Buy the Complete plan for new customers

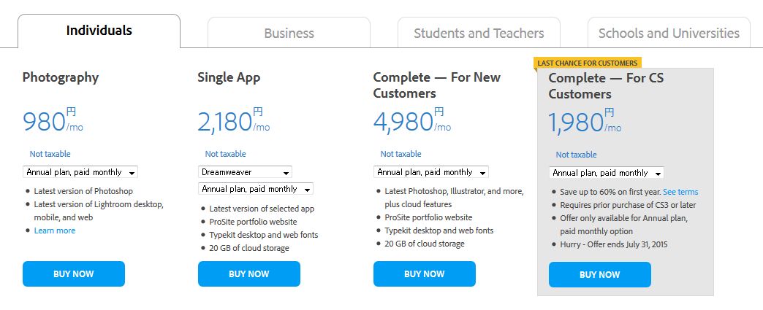pyautogui.click(x=425, y=274)
